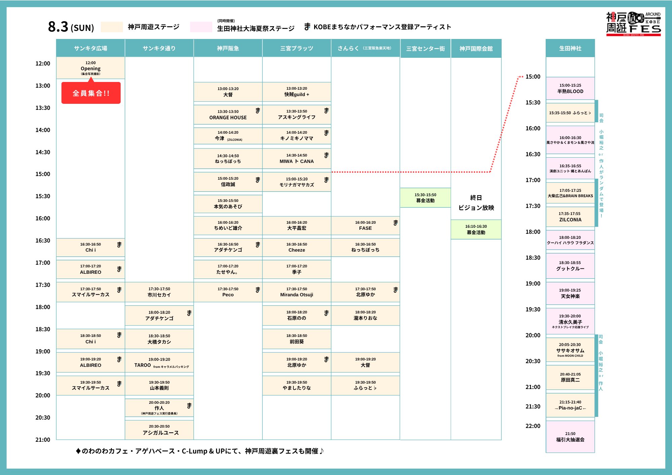Click the beige 神戸周遊ステージ legend swatch
The width and height of the screenshot is (672, 475).
point(112,27)
